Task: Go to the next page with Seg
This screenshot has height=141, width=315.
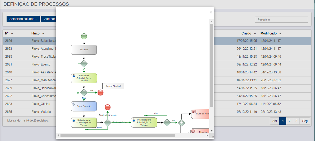Action: point(305,121)
